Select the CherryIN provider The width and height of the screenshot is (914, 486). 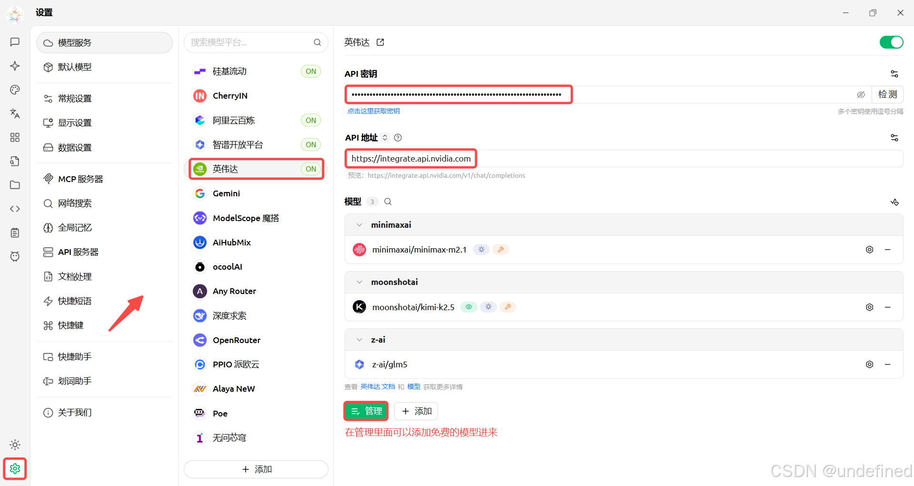[256, 96]
